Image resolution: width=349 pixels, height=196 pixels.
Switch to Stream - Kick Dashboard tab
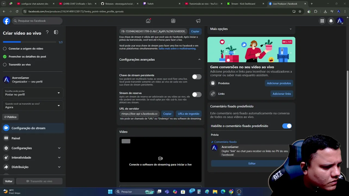click(x=245, y=4)
